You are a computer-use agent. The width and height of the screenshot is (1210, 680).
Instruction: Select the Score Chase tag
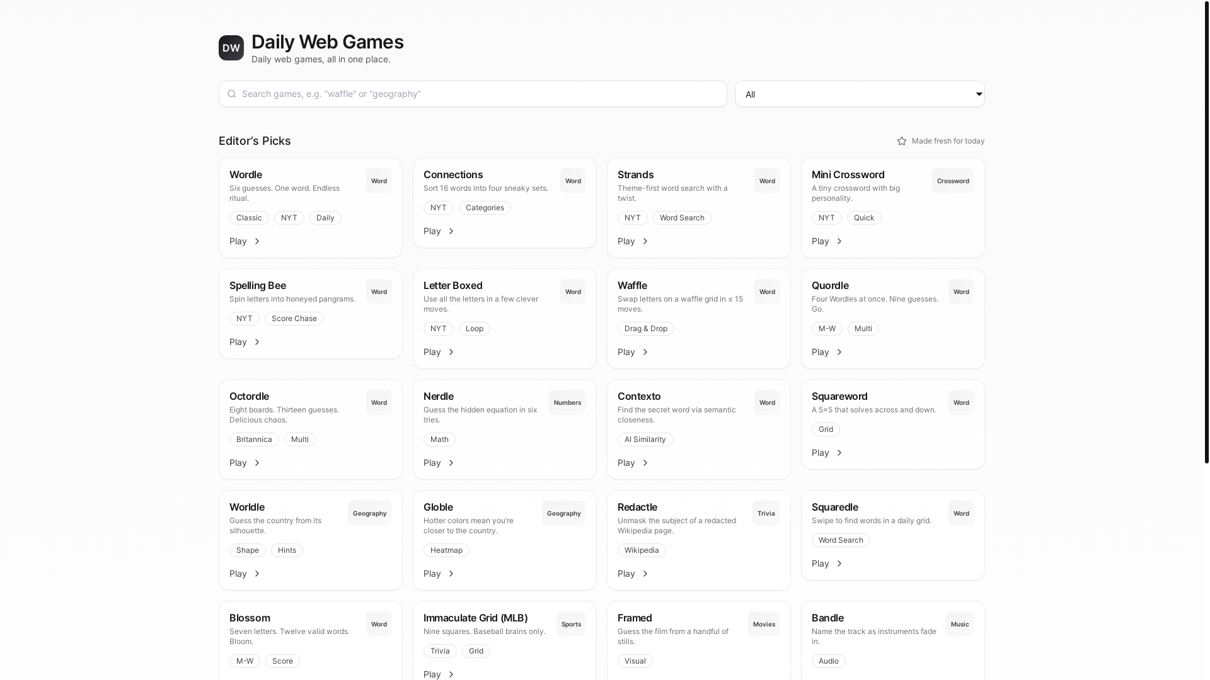point(294,319)
